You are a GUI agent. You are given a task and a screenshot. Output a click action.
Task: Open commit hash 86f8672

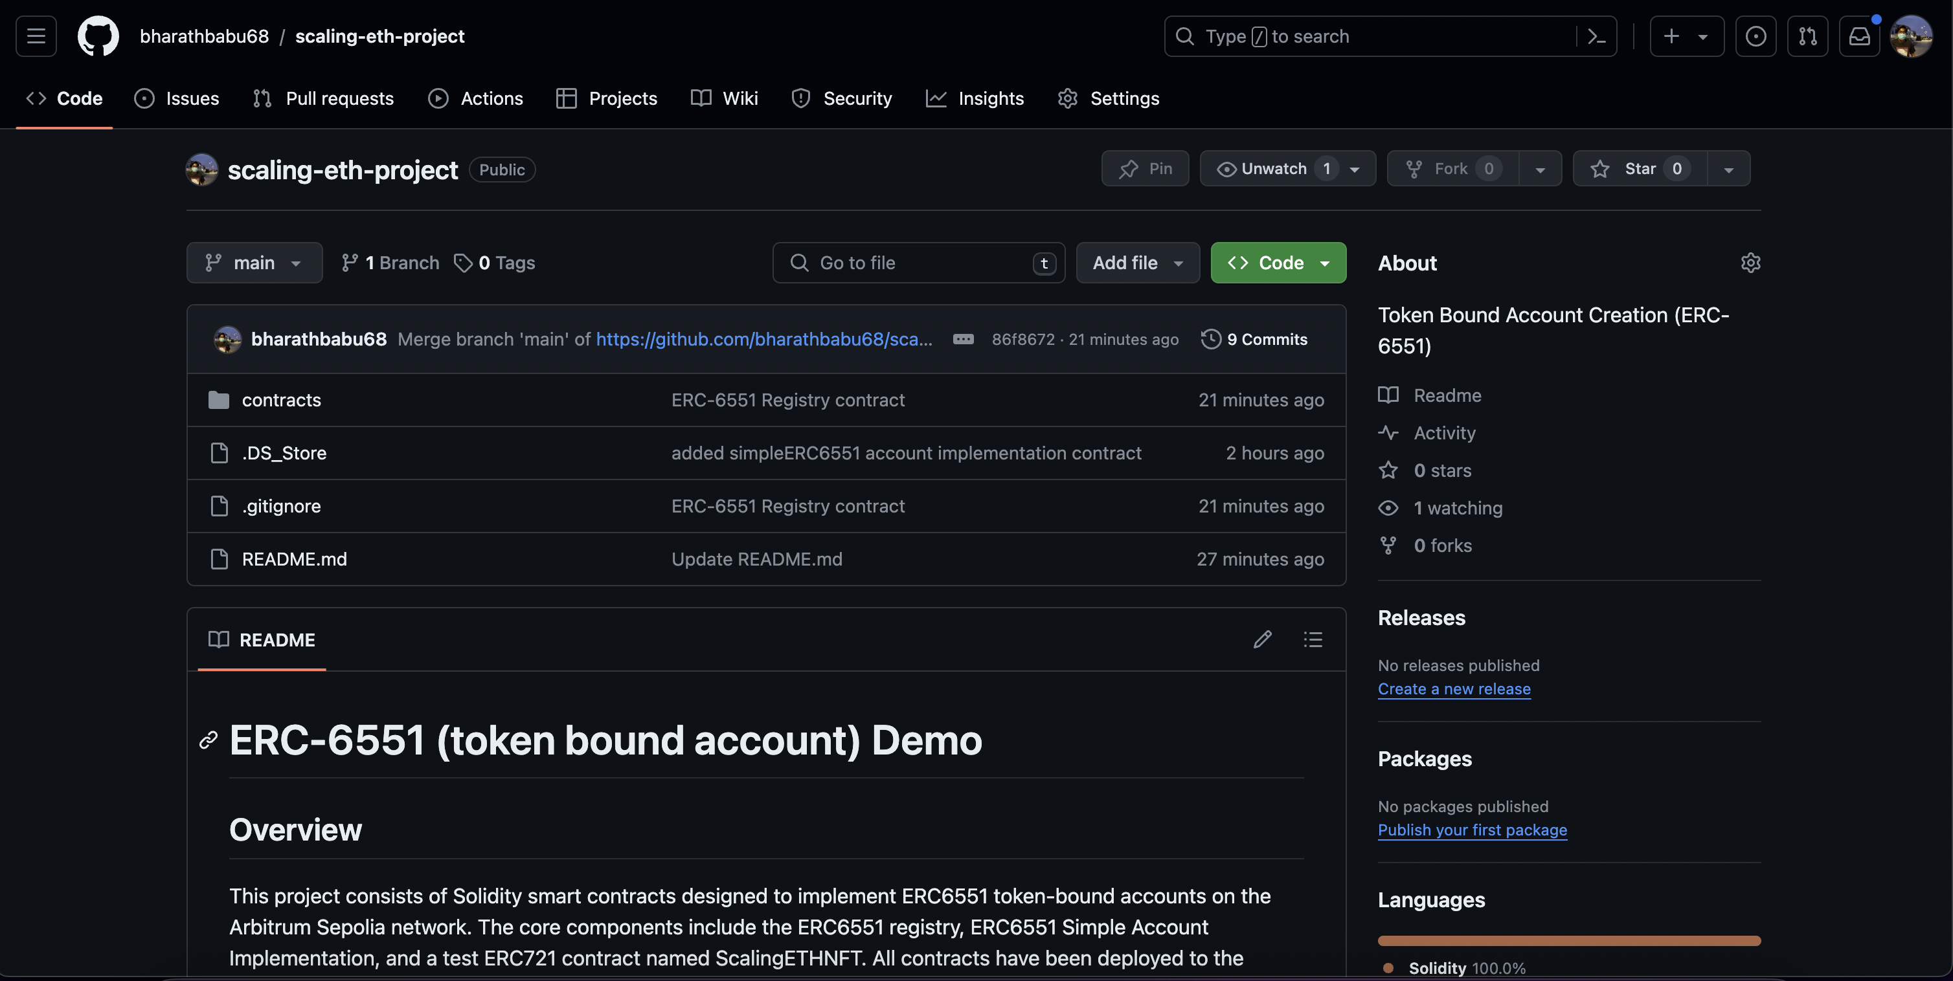1022,339
